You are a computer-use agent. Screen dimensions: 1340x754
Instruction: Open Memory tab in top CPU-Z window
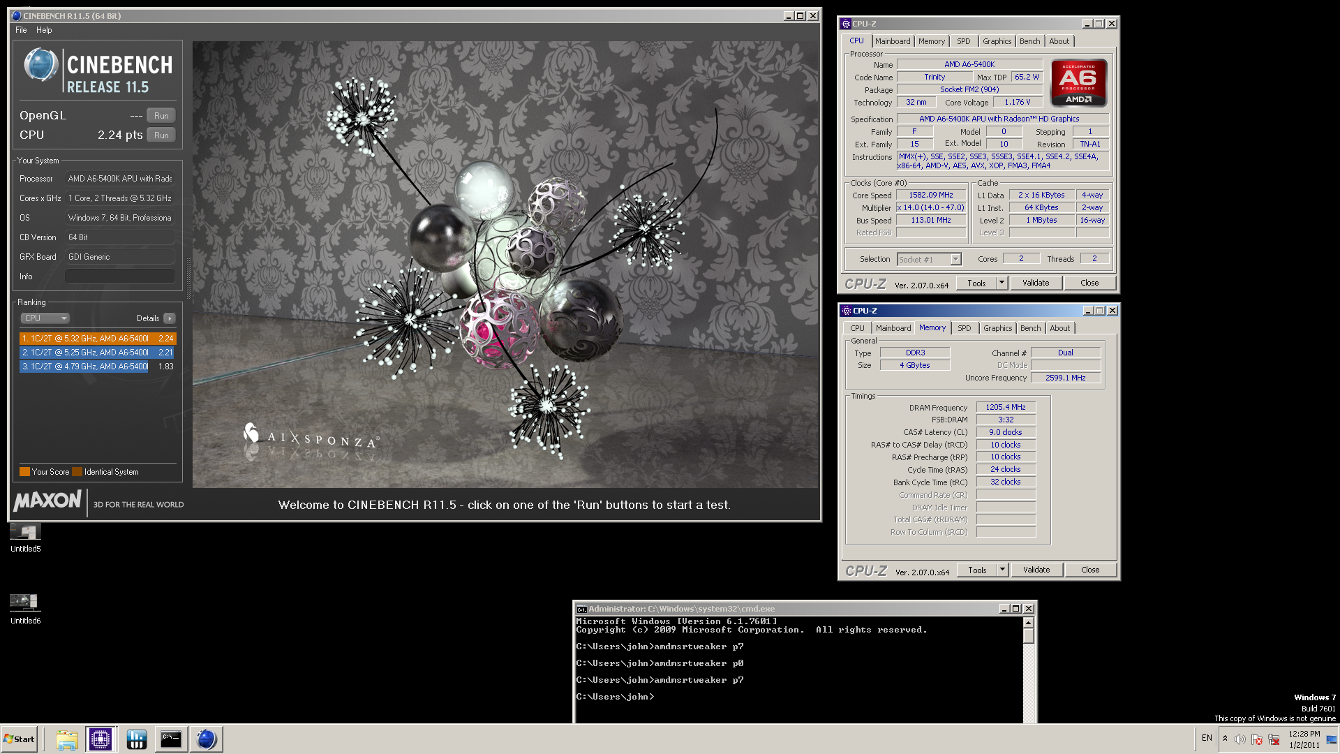tap(931, 41)
